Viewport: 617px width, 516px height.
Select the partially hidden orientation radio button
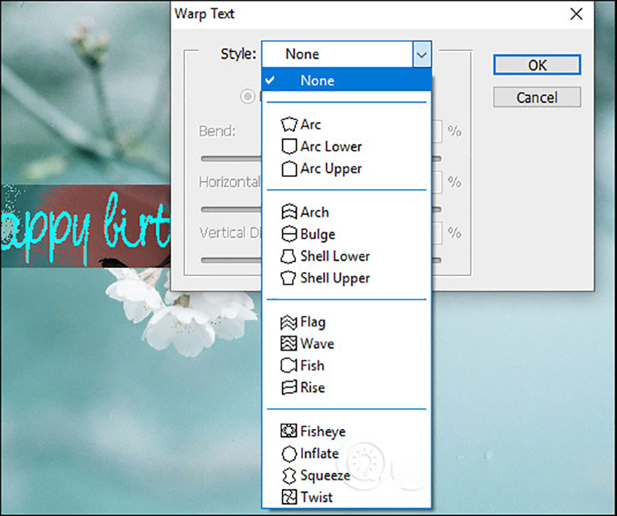point(247,97)
